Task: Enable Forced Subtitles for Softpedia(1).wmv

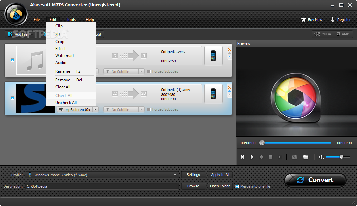Action: click(149, 109)
